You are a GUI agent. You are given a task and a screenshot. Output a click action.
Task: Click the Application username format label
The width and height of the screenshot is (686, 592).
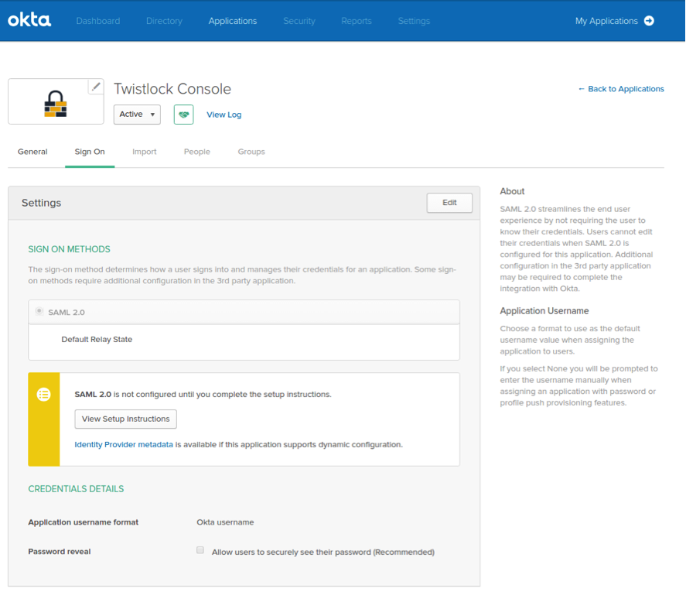tap(83, 522)
